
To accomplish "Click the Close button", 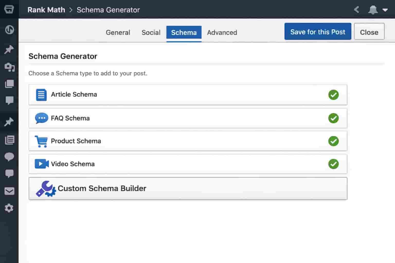I will 369,31.
